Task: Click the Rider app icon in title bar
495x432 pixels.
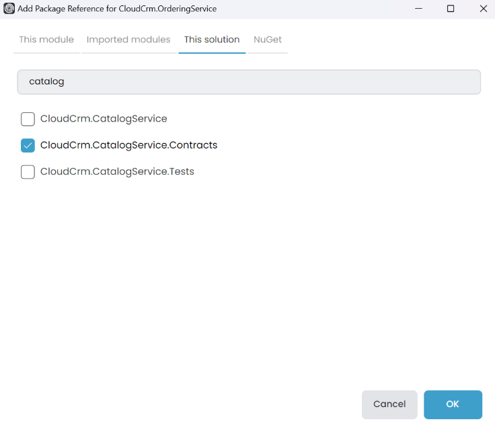Action: (9, 9)
